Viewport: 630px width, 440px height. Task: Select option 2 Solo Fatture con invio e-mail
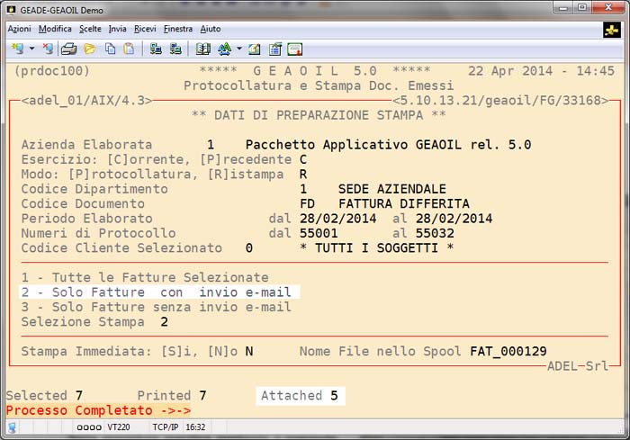[159, 292]
